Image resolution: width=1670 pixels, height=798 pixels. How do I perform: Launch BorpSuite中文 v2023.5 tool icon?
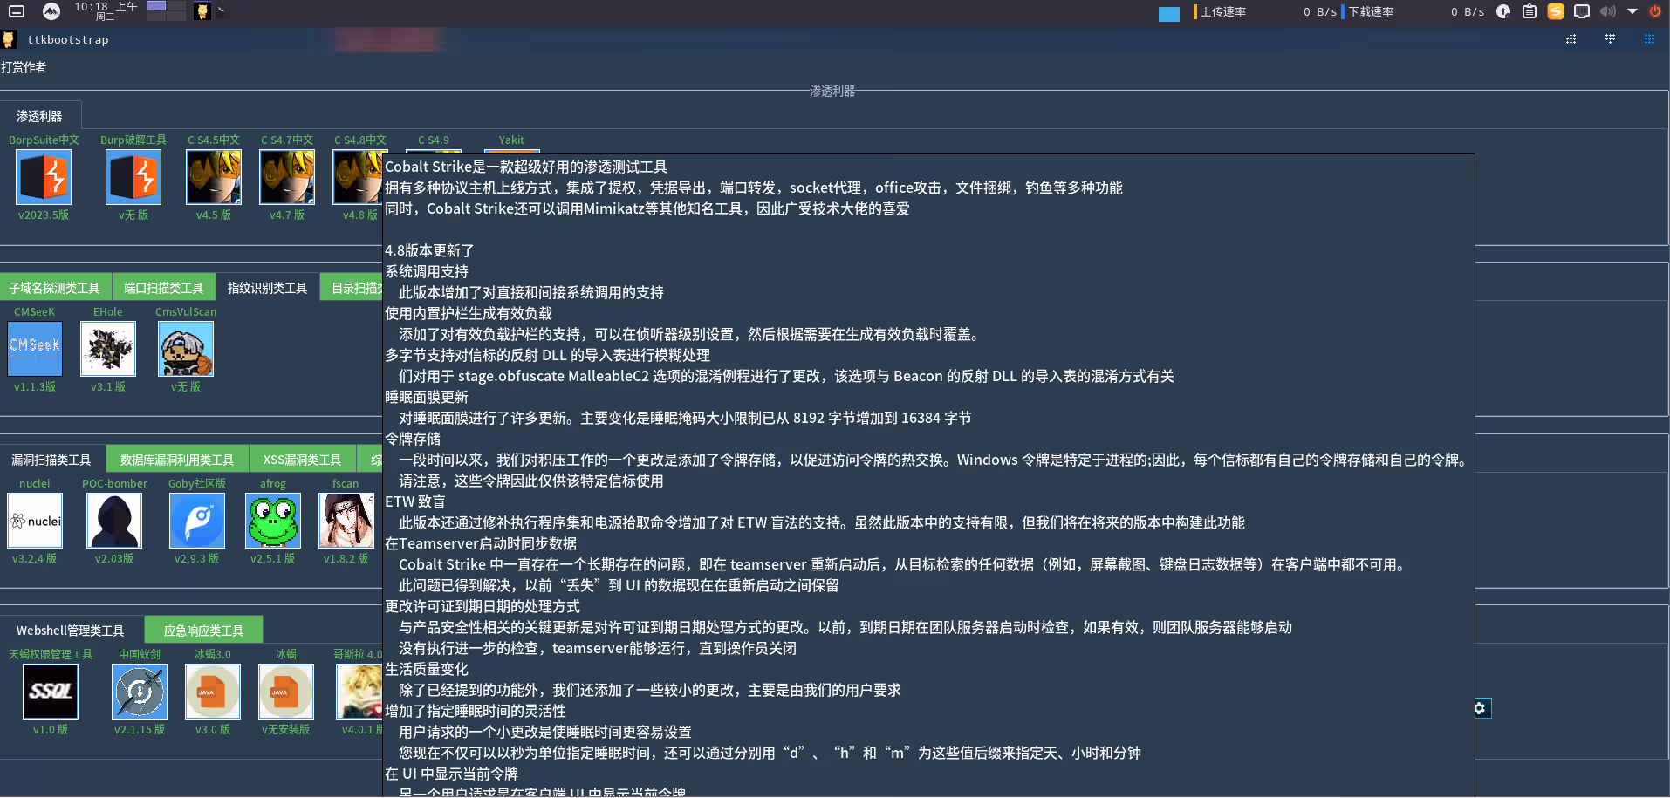(44, 177)
